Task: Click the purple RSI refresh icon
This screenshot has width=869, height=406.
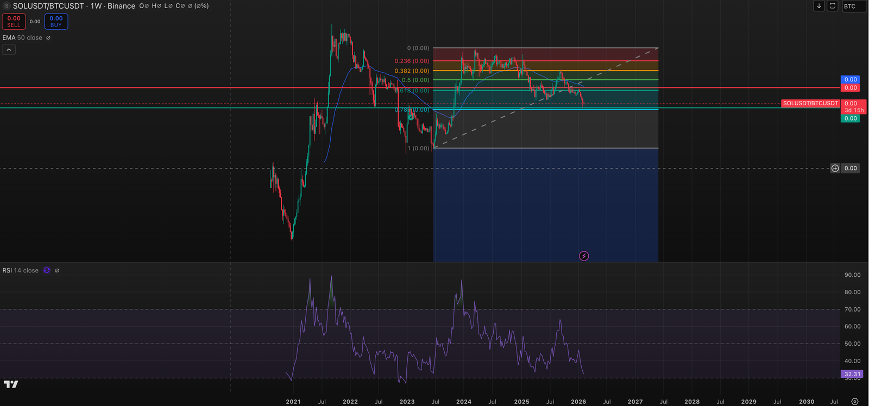Action: pos(47,270)
